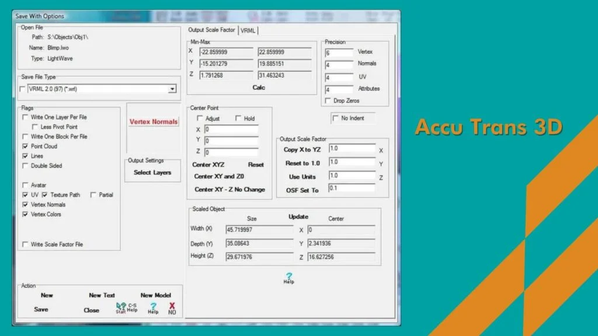Image resolution: width=598 pixels, height=336 pixels.
Task: Click Center XY - Z No Change
Action: pos(230,190)
